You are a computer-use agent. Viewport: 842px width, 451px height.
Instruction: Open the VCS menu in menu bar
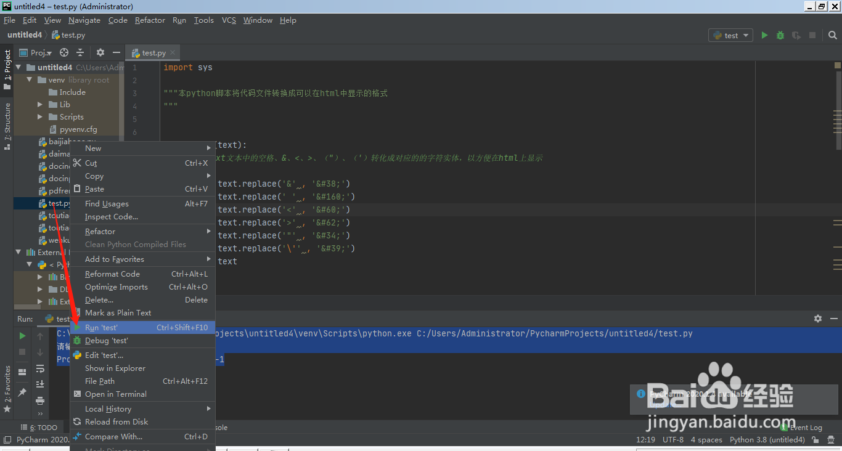point(229,20)
